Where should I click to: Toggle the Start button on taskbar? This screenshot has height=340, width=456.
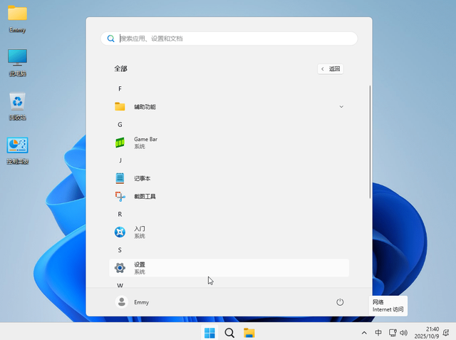209,333
